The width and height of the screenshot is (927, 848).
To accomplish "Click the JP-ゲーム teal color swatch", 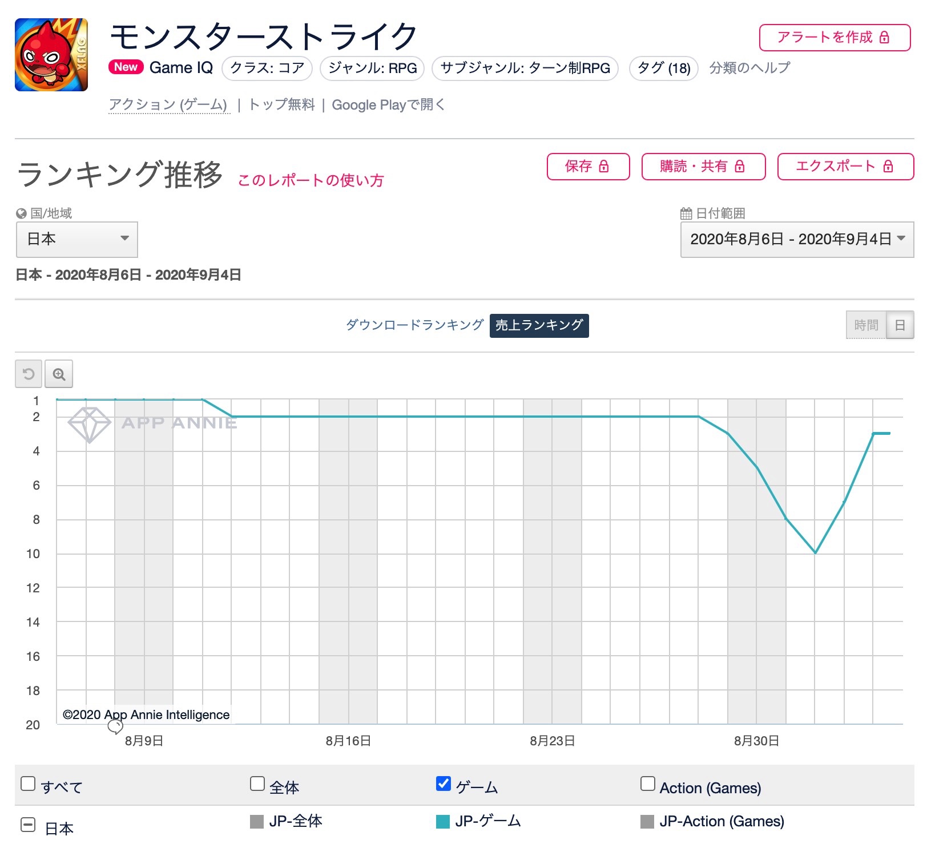I will click(x=443, y=822).
